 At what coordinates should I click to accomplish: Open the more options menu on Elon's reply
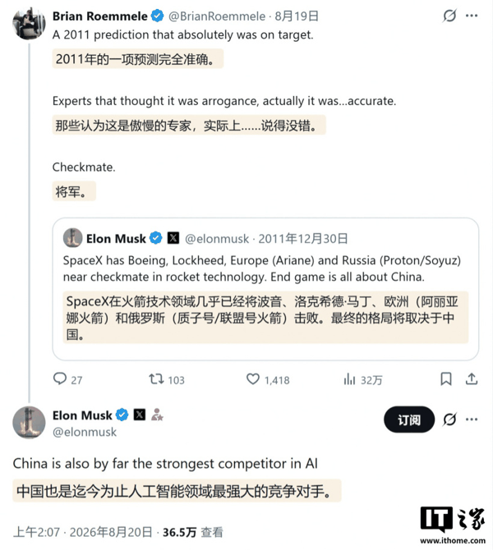472,419
